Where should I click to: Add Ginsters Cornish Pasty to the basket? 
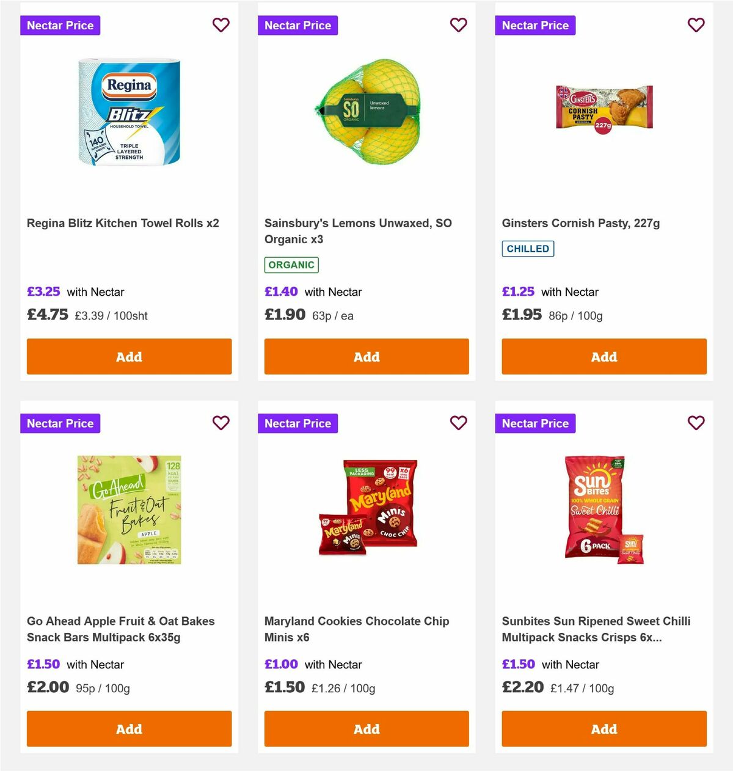(x=604, y=356)
